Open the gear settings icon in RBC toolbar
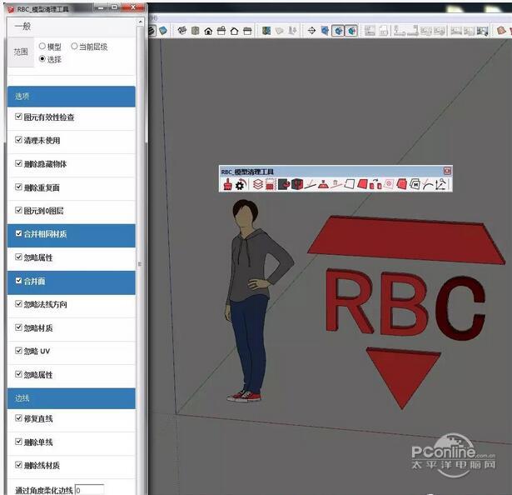This screenshot has height=495, width=512. (240, 184)
